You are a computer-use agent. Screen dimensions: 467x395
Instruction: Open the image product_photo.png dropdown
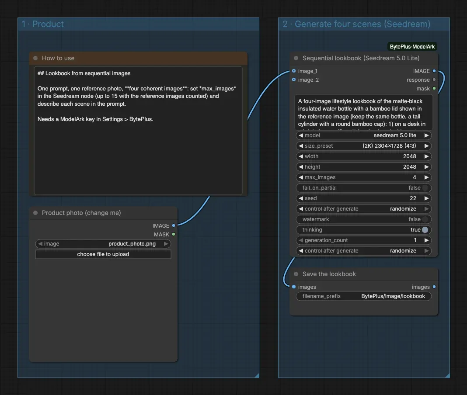tap(103, 244)
